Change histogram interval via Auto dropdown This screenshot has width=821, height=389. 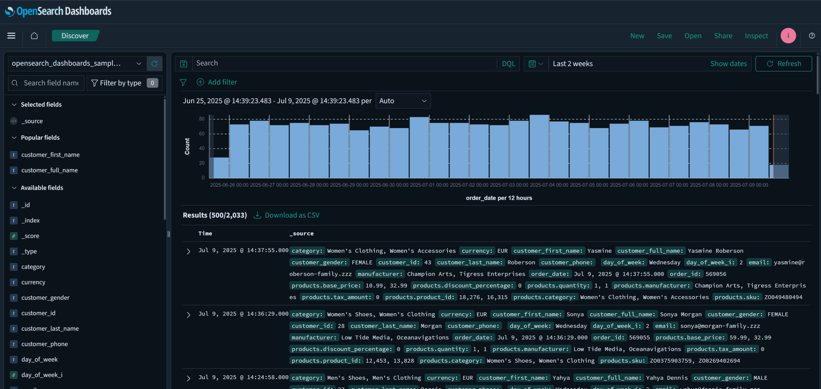coord(403,100)
